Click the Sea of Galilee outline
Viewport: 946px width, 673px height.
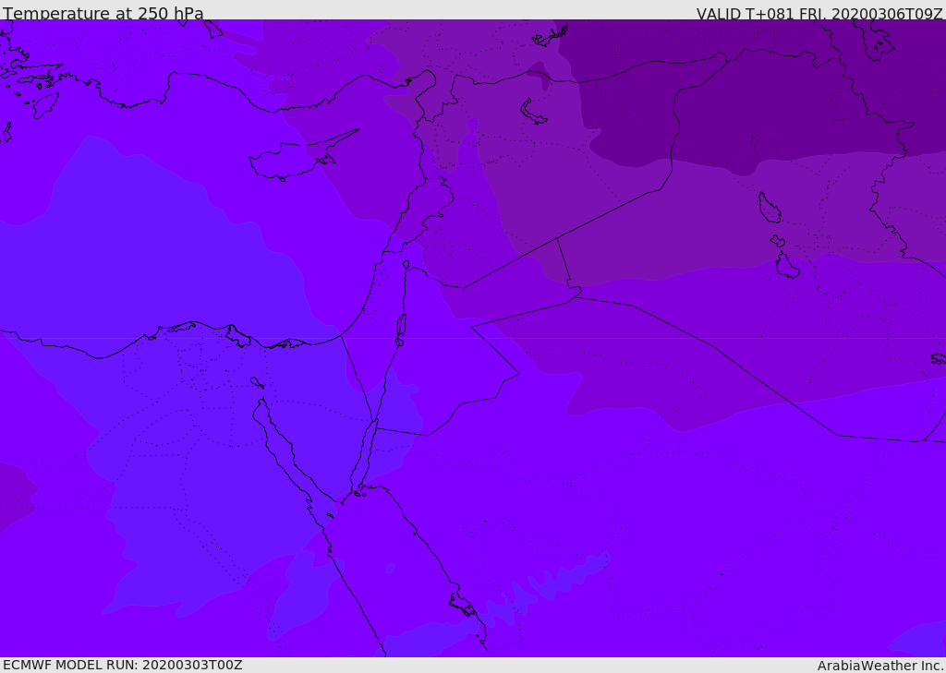click(406, 265)
